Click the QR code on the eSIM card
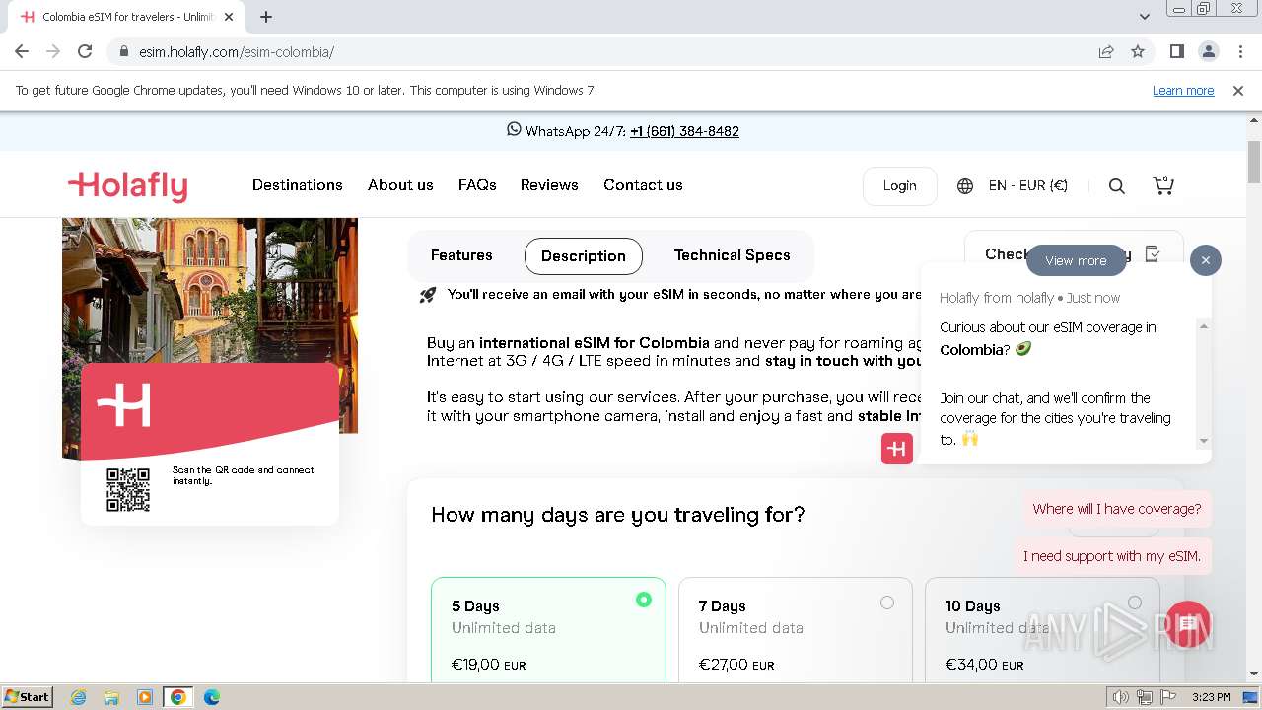This screenshot has height=710, width=1262. [128, 490]
